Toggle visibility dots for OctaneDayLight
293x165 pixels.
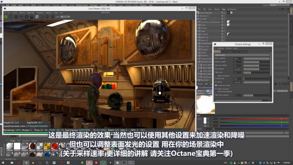pos(224,13)
